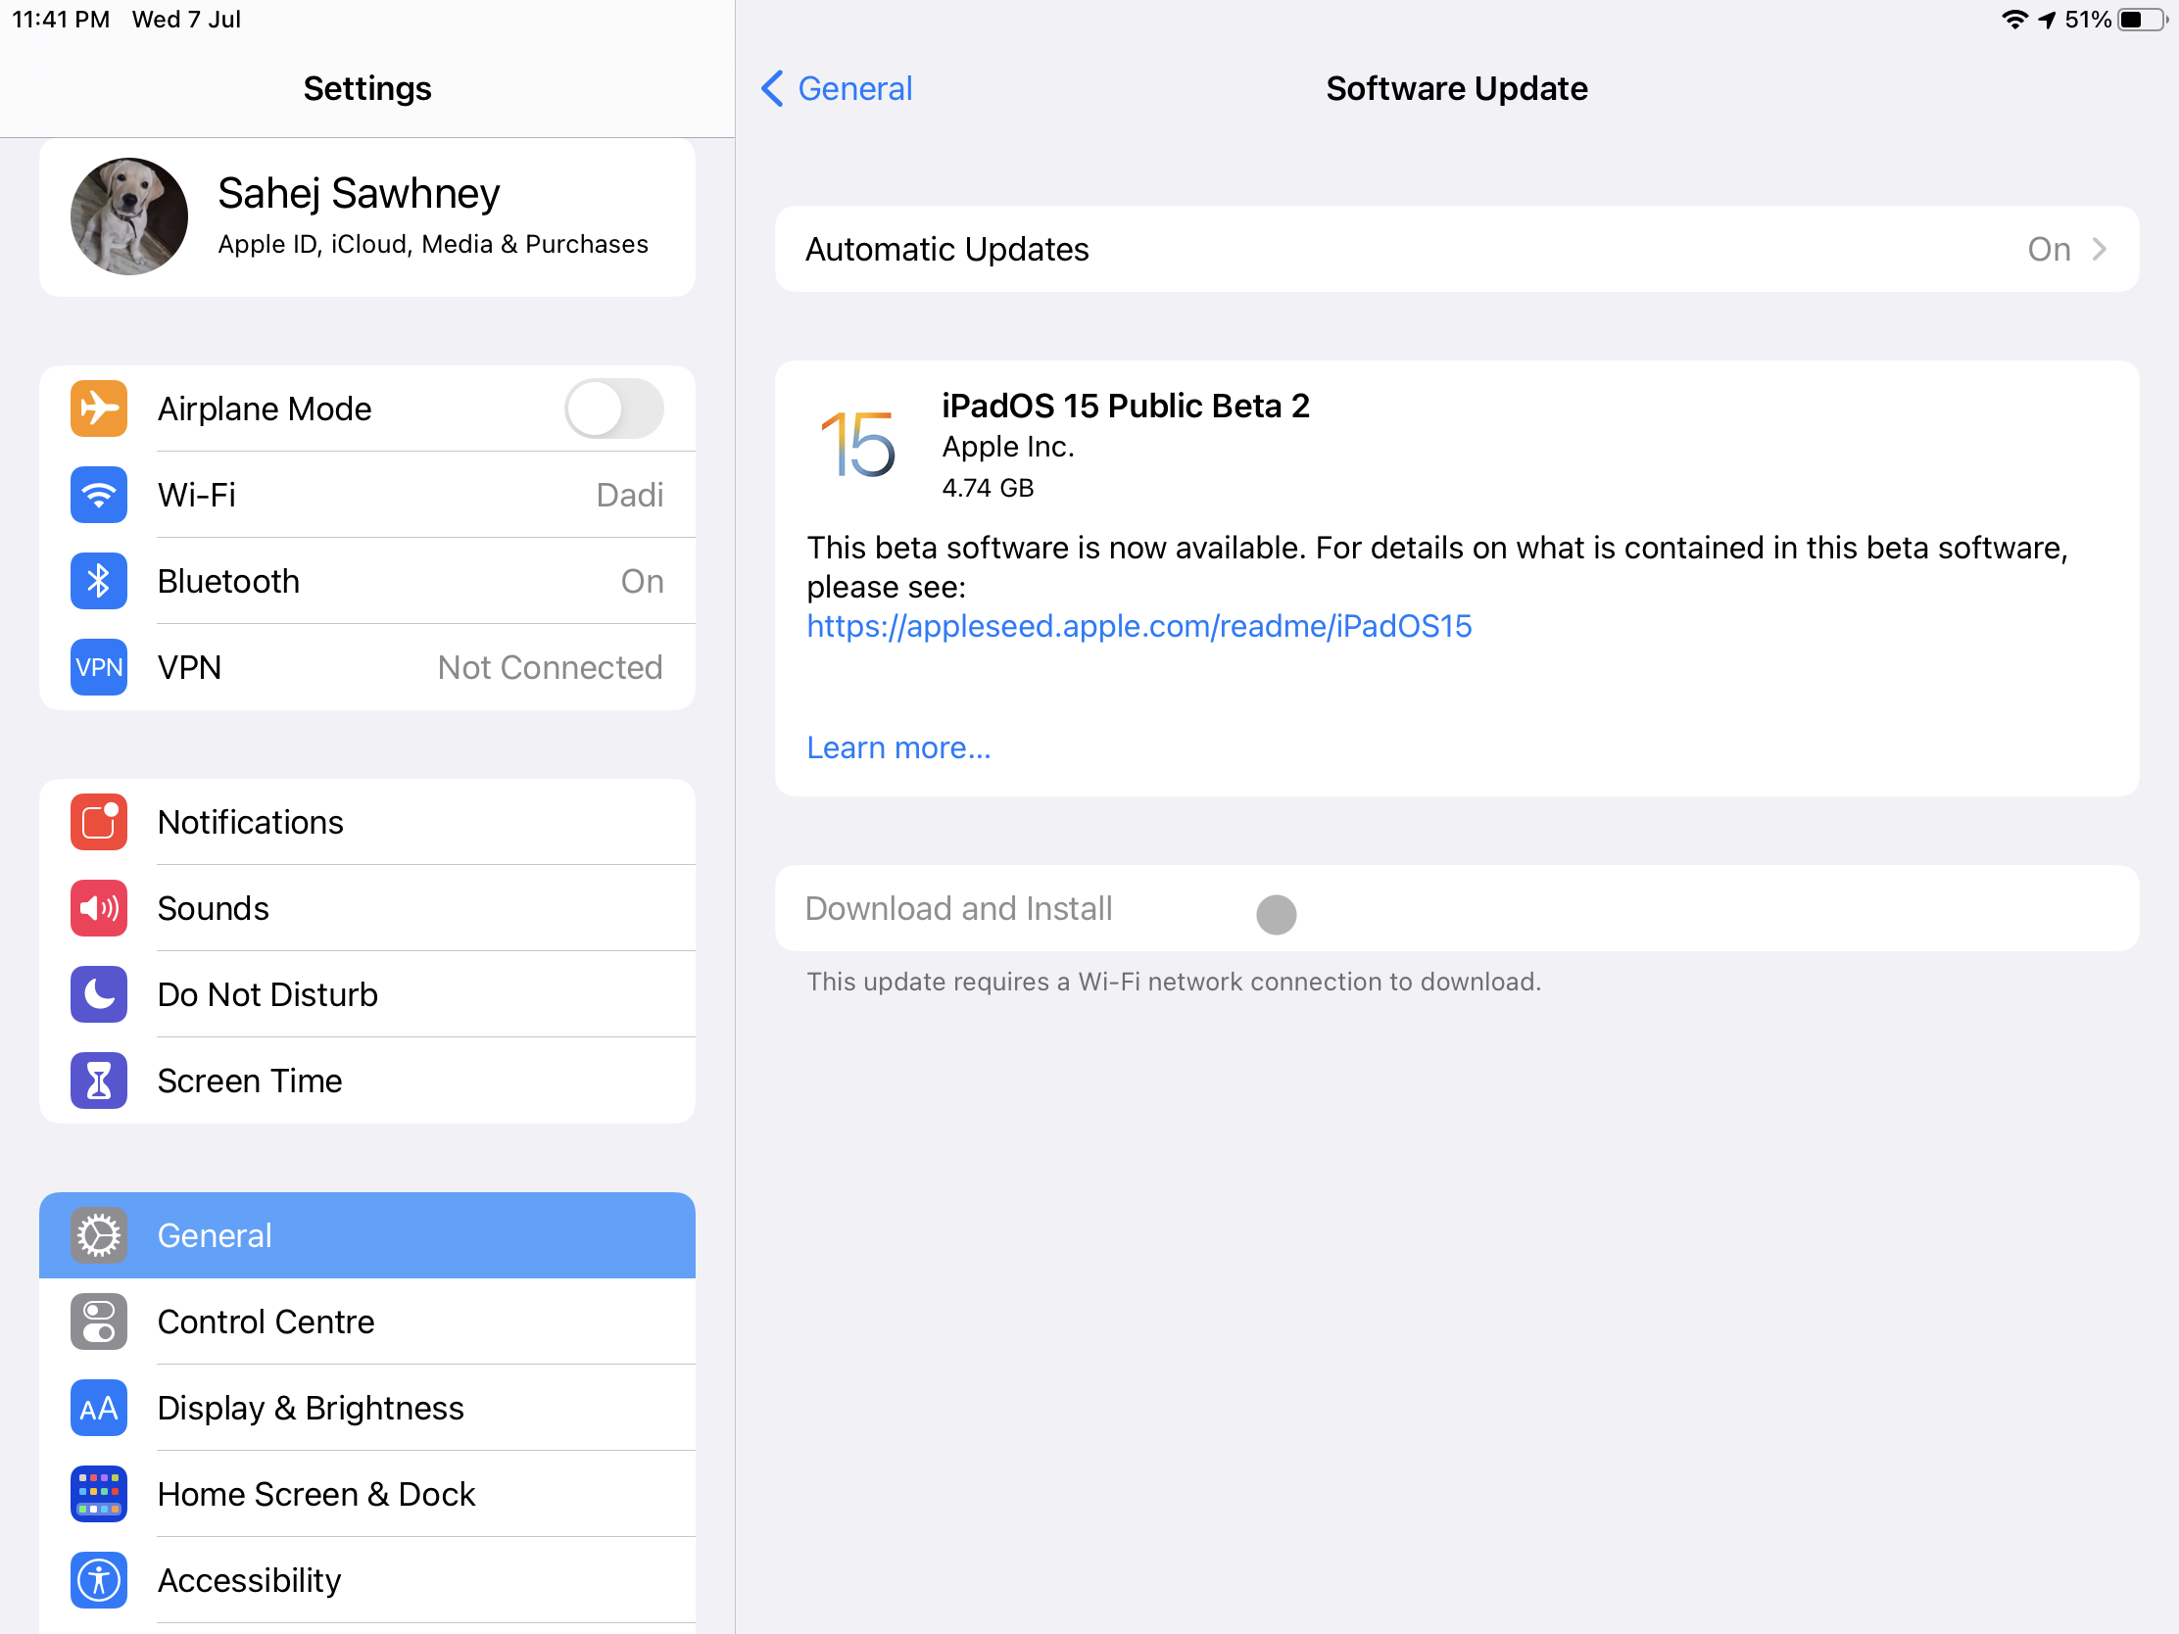
Task: Tap the VPN icon
Action: click(99, 667)
